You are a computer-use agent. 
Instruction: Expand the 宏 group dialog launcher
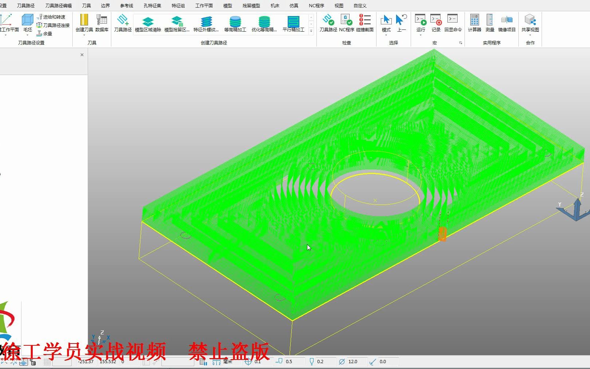pos(461,43)
